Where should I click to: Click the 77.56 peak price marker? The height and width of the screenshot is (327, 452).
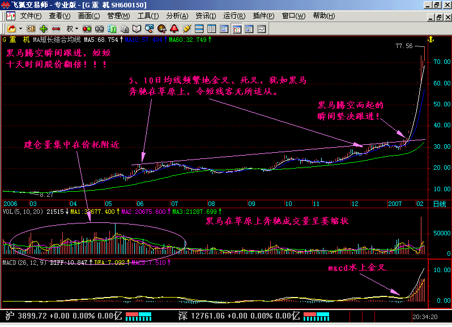pos(404,46)
